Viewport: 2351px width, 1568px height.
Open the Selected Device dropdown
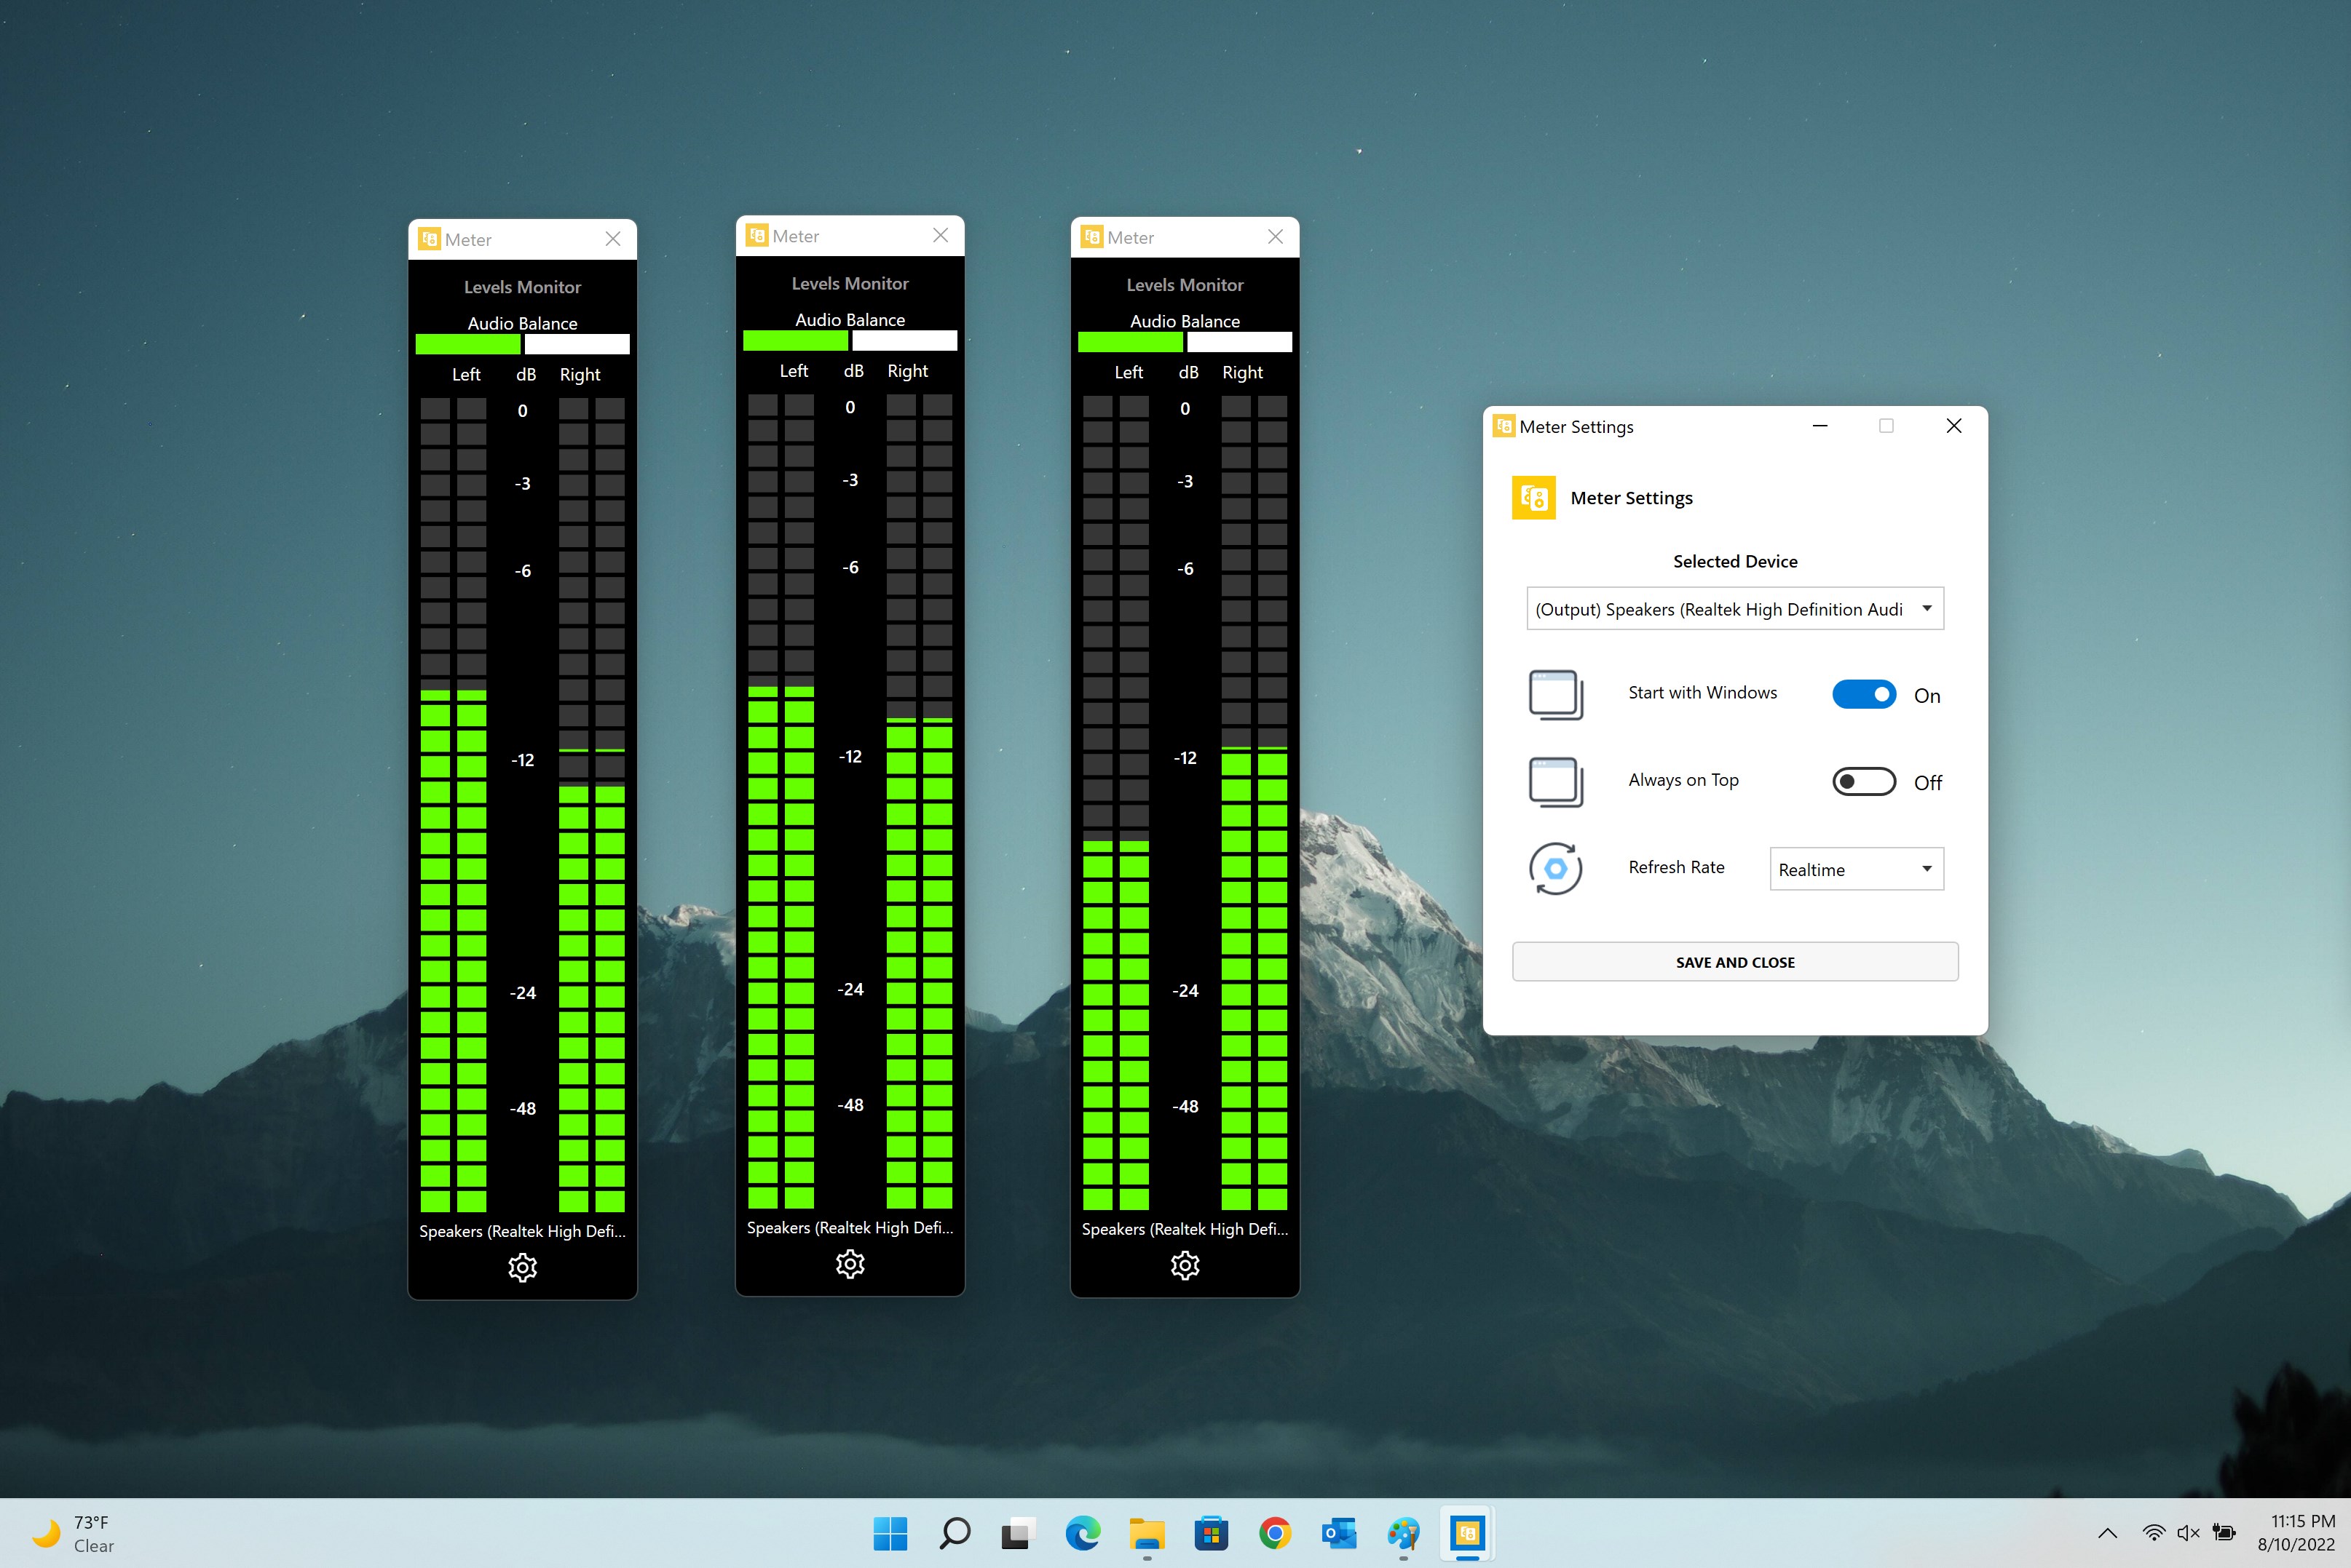pos(1734,608)
